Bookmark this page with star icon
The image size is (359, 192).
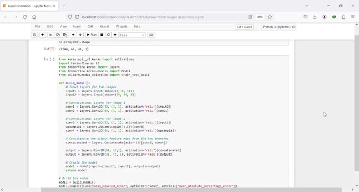pyautogui.click(x=270, y=17)
